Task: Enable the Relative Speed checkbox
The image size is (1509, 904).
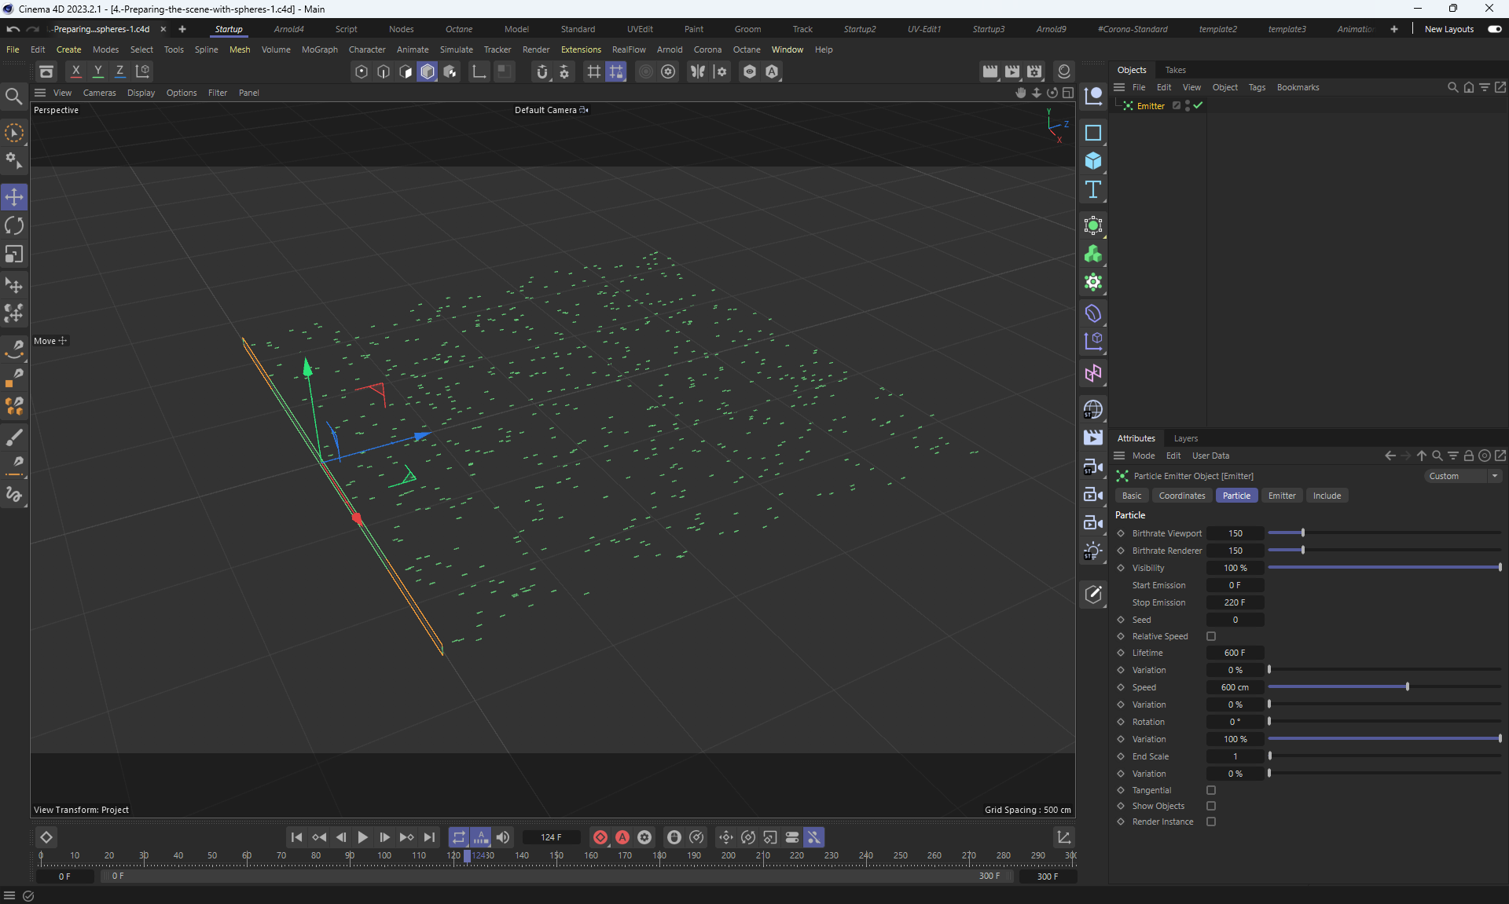Action: coord(1211,636)
